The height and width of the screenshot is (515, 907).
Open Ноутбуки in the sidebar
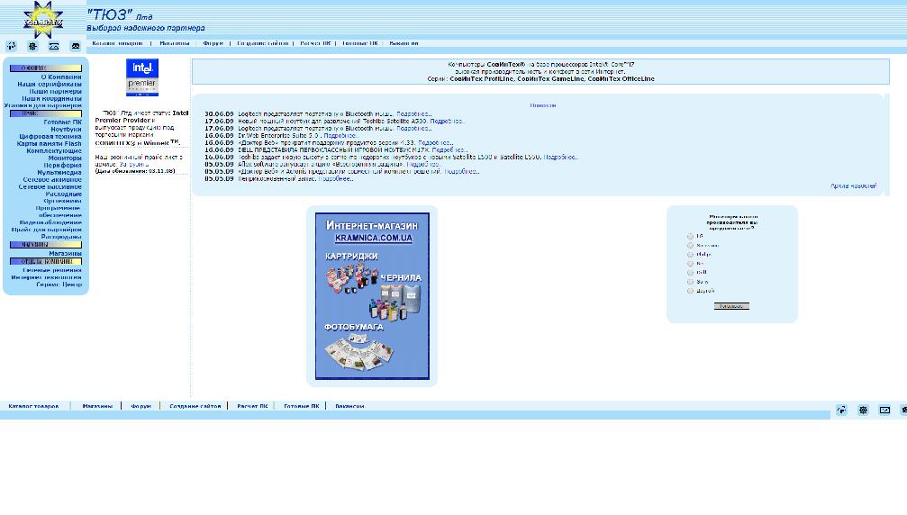(66, 130)
